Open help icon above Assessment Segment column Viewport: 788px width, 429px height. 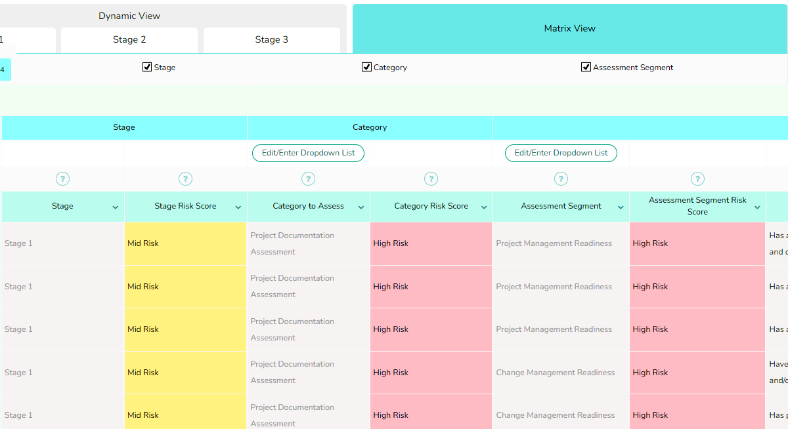coord(561,178)
